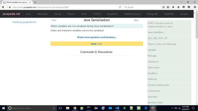
Task: Open 'Object, Class and Package' sidebar topic
Action: (x=162, y=44)
